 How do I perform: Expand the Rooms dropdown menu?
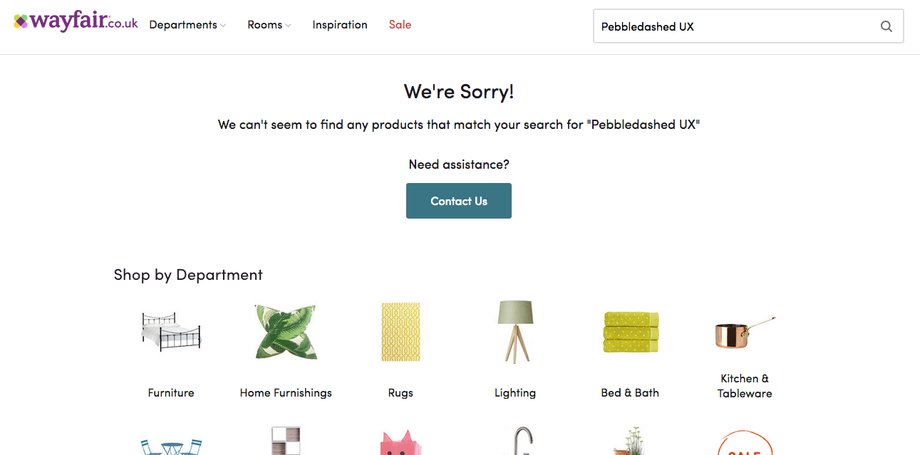[269, 25]
